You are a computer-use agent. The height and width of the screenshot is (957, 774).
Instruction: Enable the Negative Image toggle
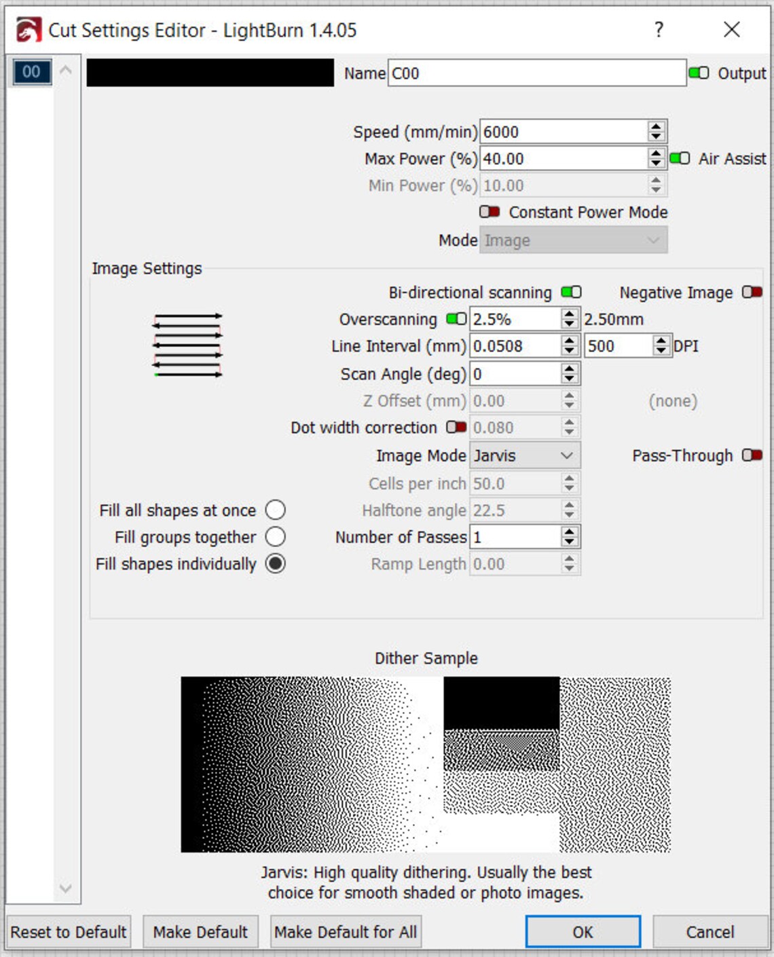coord(751,292)
